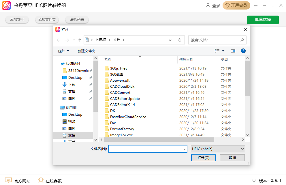The height and width of the screenshot is (185, 286).
Task: Select the FastViewCloudService folder
Action: 128,117
